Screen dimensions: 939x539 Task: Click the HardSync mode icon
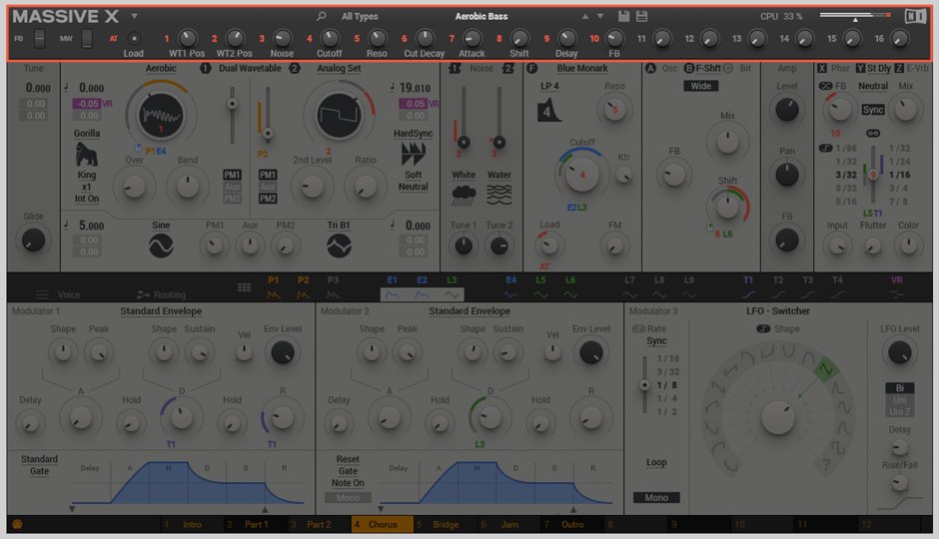coord(413,154)
